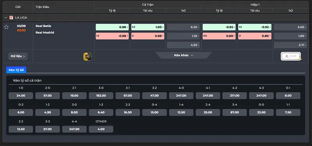Image resolution: width=312 pixels, height=146 pixels.
Task: Pick first-half under odds 0.80
Action: tap(255, 36)
